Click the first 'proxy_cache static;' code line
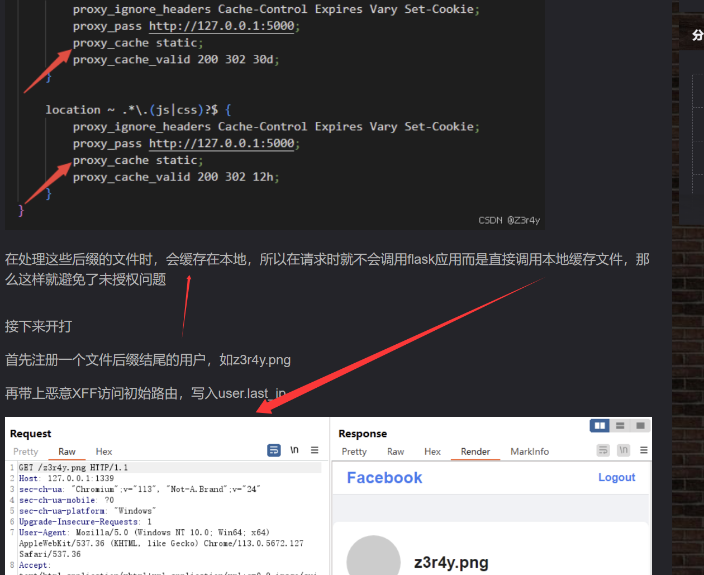The image size is (704, 575). 138,42
